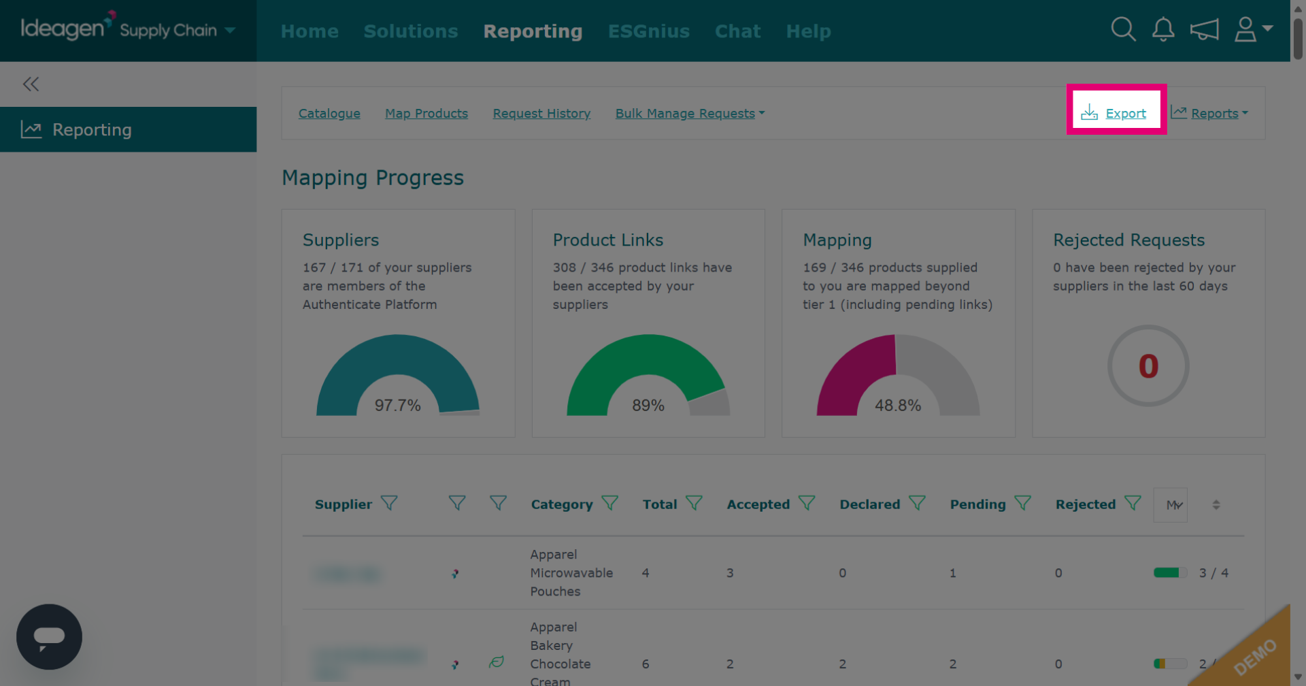Open the Request History link
The width and height of the screenshot is (1306, 686).
(x=541, y=114)
